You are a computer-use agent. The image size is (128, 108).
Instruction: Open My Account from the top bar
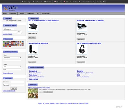point(38,2)
